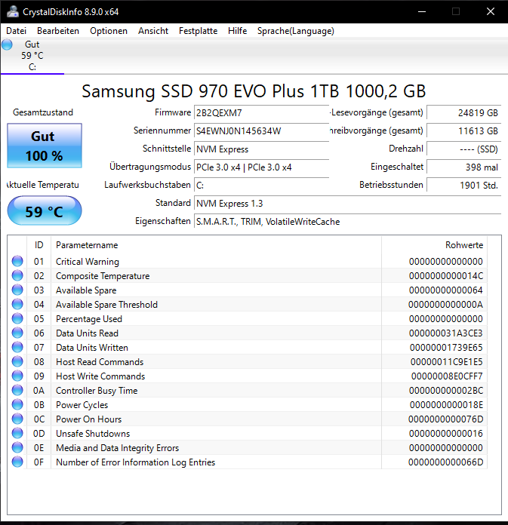This screenshot has width=508, height=525.
Task: Click the status orb for Host Write Commands
Action: [17, 376]
